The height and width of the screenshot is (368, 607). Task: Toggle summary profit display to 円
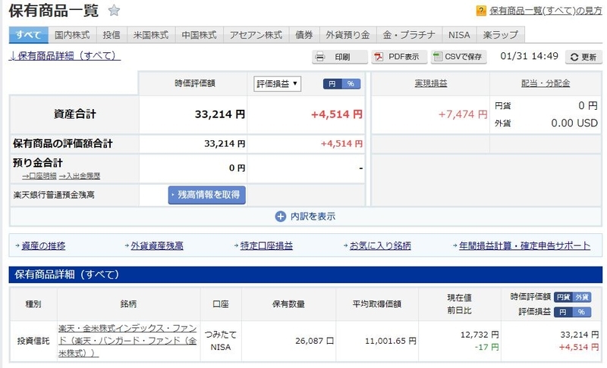332,84
